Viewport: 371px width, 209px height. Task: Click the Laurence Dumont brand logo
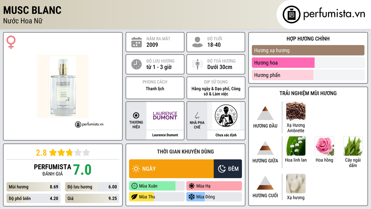tap(165, 116)
